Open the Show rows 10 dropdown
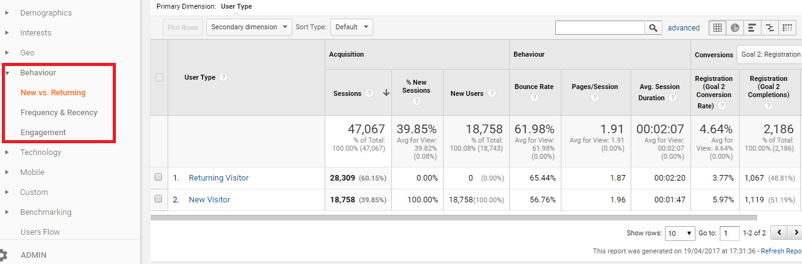802x264 pixels. coord(680,233)
